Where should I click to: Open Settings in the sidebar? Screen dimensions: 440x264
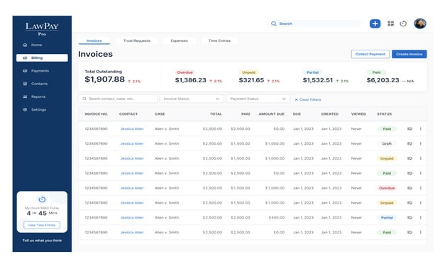click(34, 109)
